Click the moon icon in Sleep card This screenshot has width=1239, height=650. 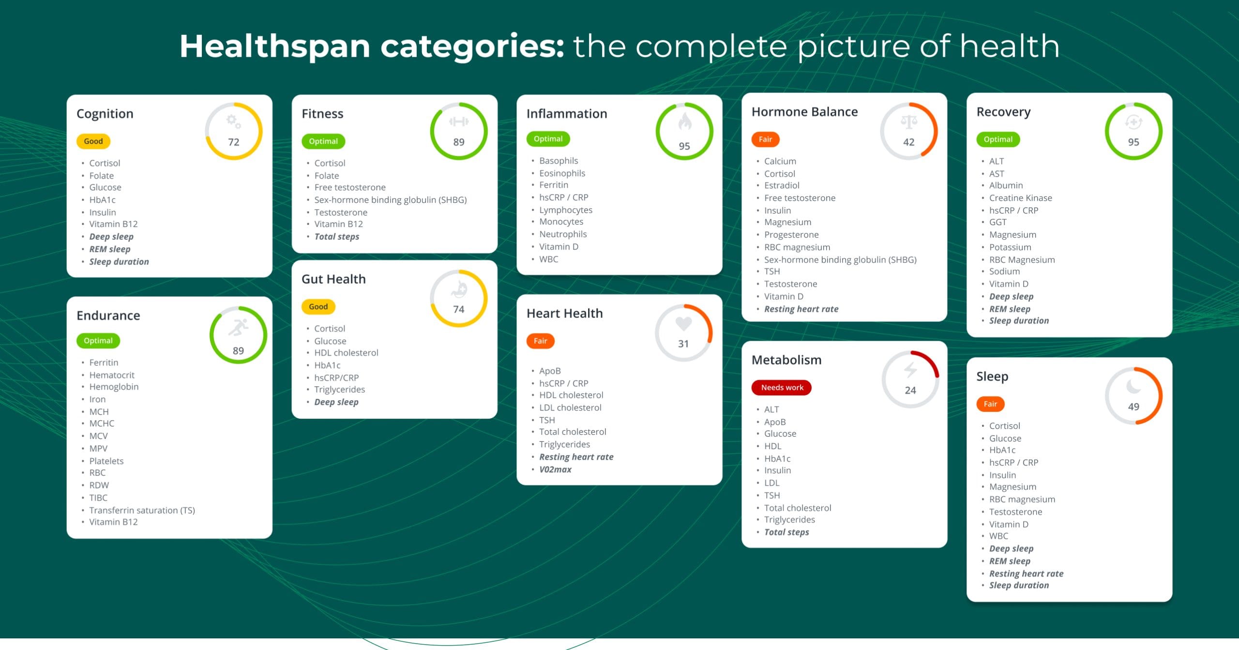coord(1133,386)
